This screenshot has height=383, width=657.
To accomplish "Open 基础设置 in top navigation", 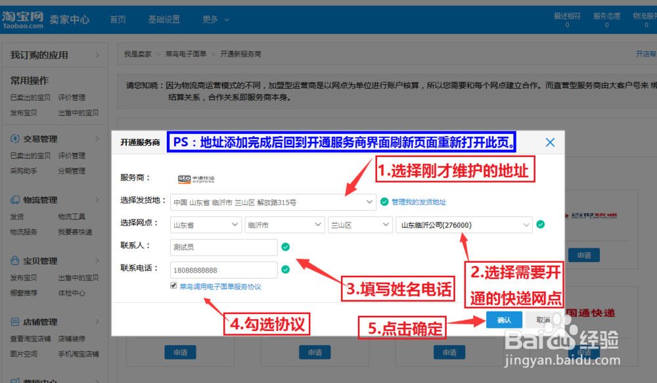I will [164, 19].
